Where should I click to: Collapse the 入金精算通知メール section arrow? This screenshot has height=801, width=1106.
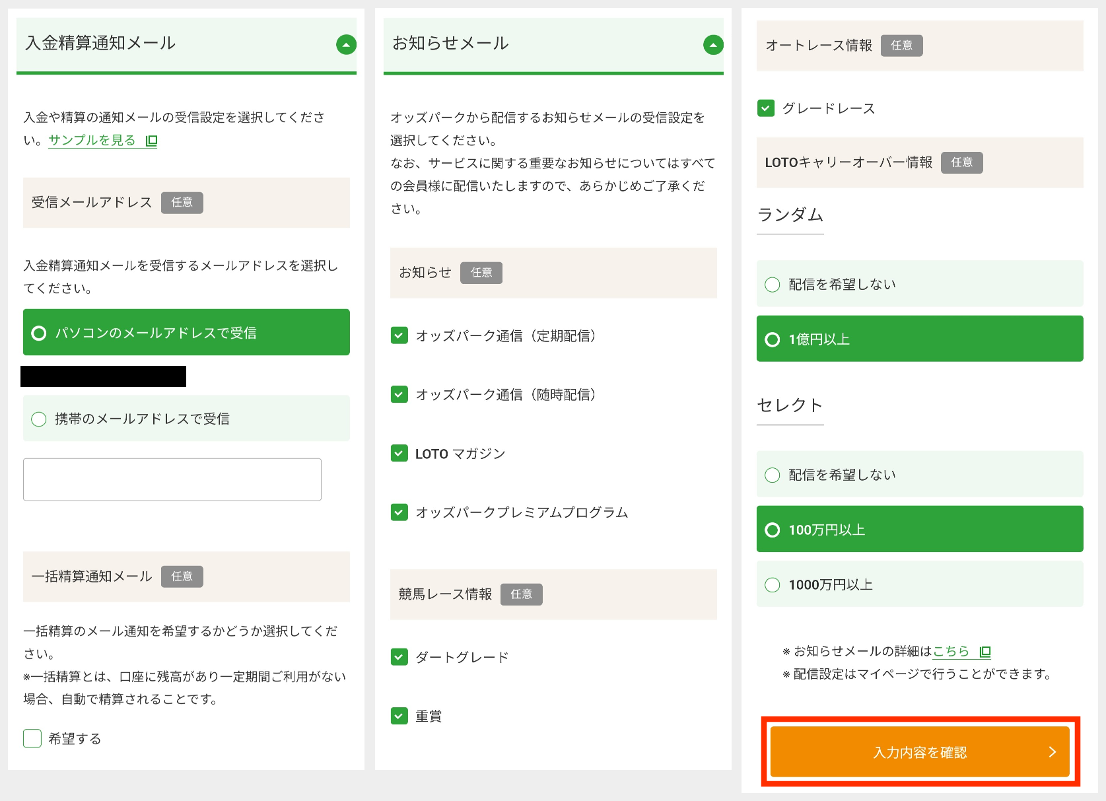(x=346, y=45)
